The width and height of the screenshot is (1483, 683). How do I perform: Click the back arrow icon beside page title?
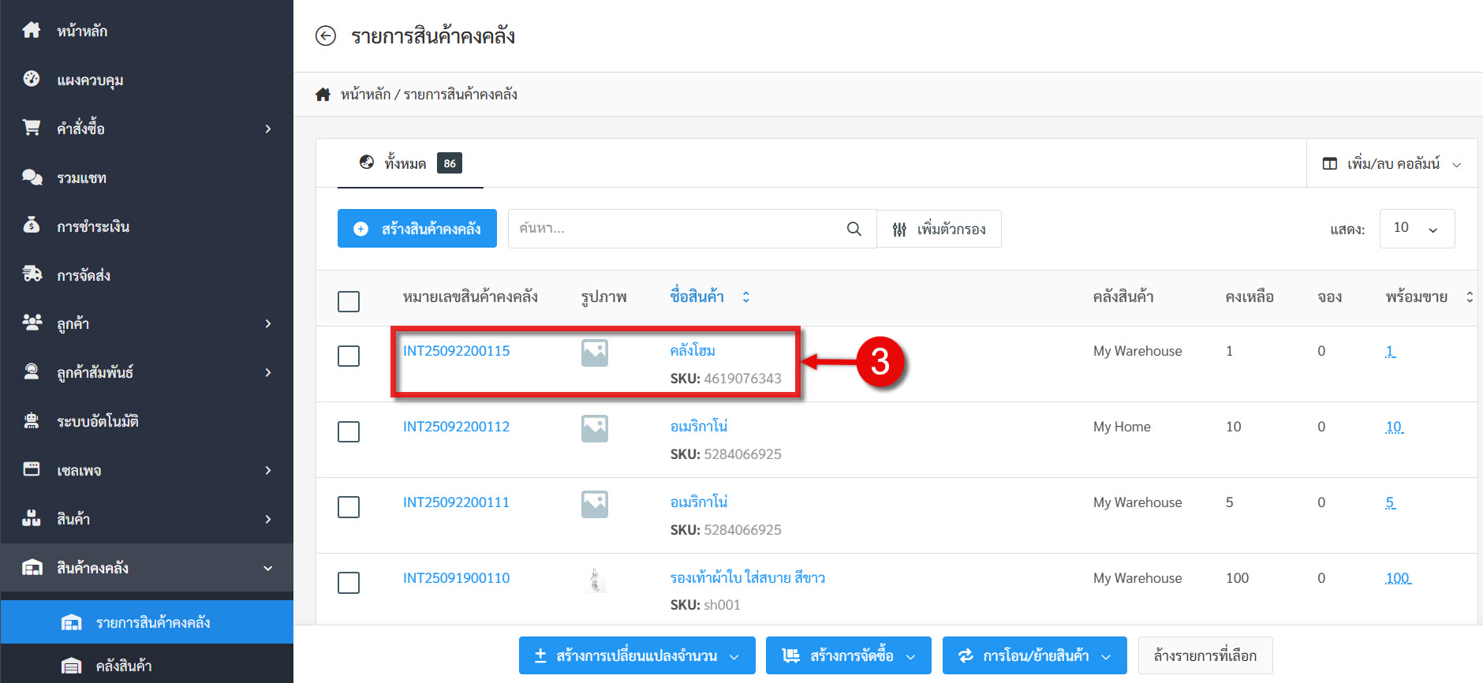[325, 36]
